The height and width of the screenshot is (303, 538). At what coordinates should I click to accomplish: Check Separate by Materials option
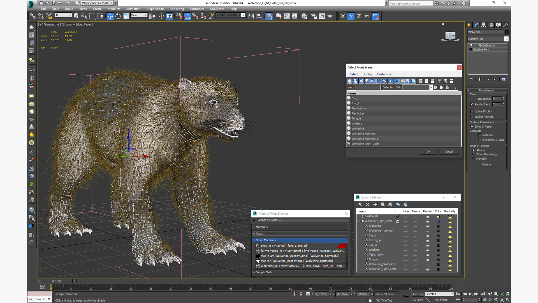coord(480,135)
